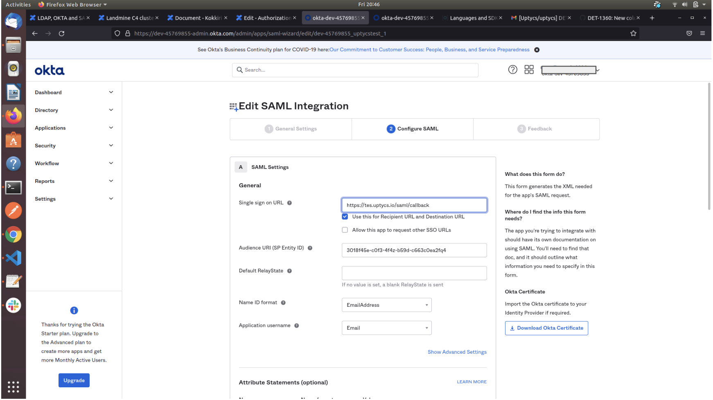Click the Okta help question mark icon
The width and height of the screenshot is (713, 400).
coord(512,70)
